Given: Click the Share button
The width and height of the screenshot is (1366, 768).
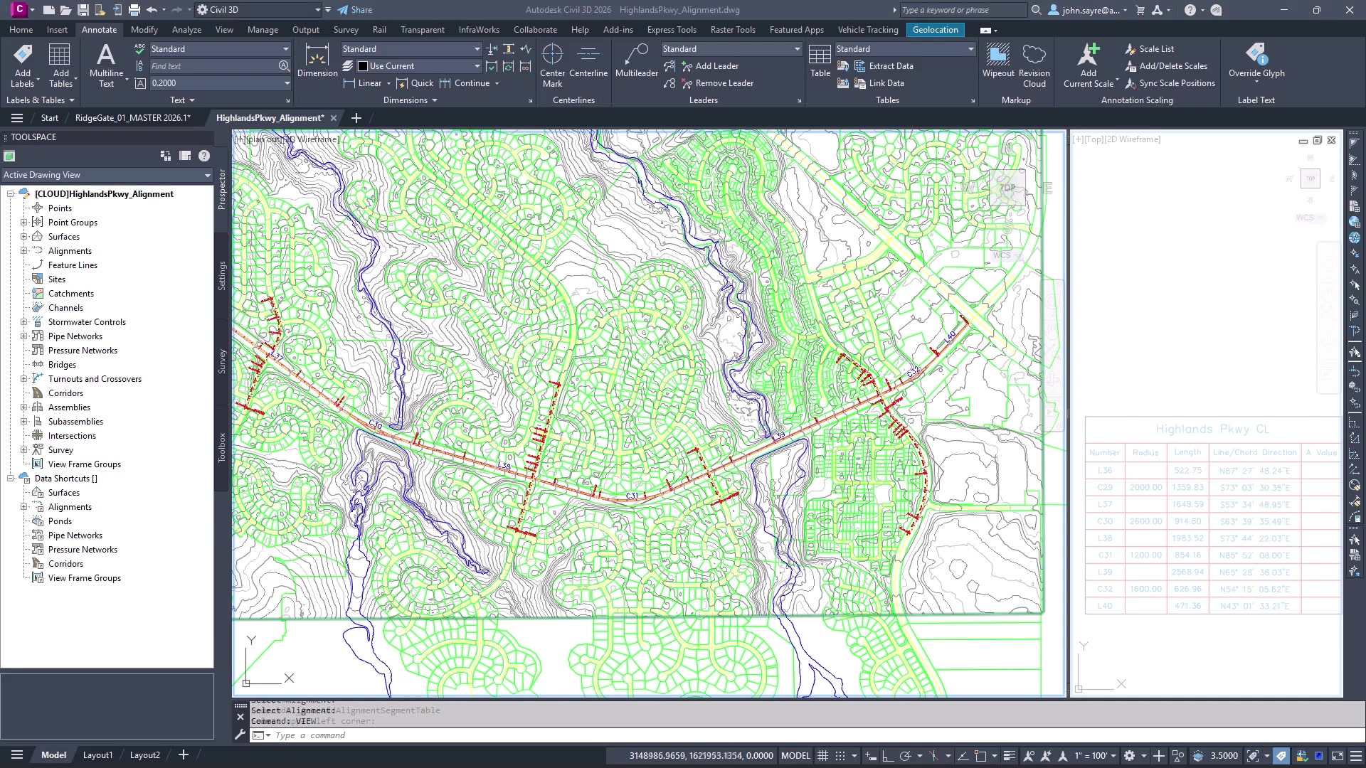Looking at the screenshot, I should [x=355, y=10].
